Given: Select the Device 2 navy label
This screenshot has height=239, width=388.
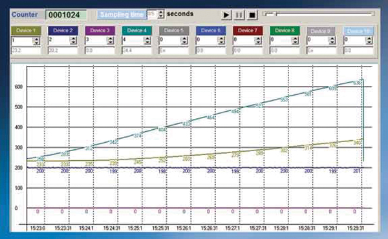Looking at the screenshot, I should (63, 30).
